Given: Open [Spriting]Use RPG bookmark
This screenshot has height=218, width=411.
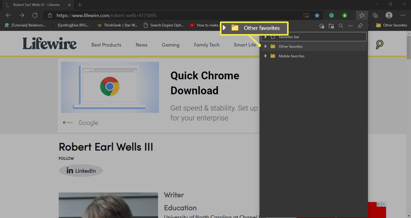Looking at the screenshot, I should coord(70,25).
